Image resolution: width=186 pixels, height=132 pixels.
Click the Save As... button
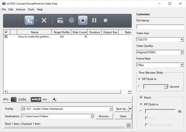(122, 109)
